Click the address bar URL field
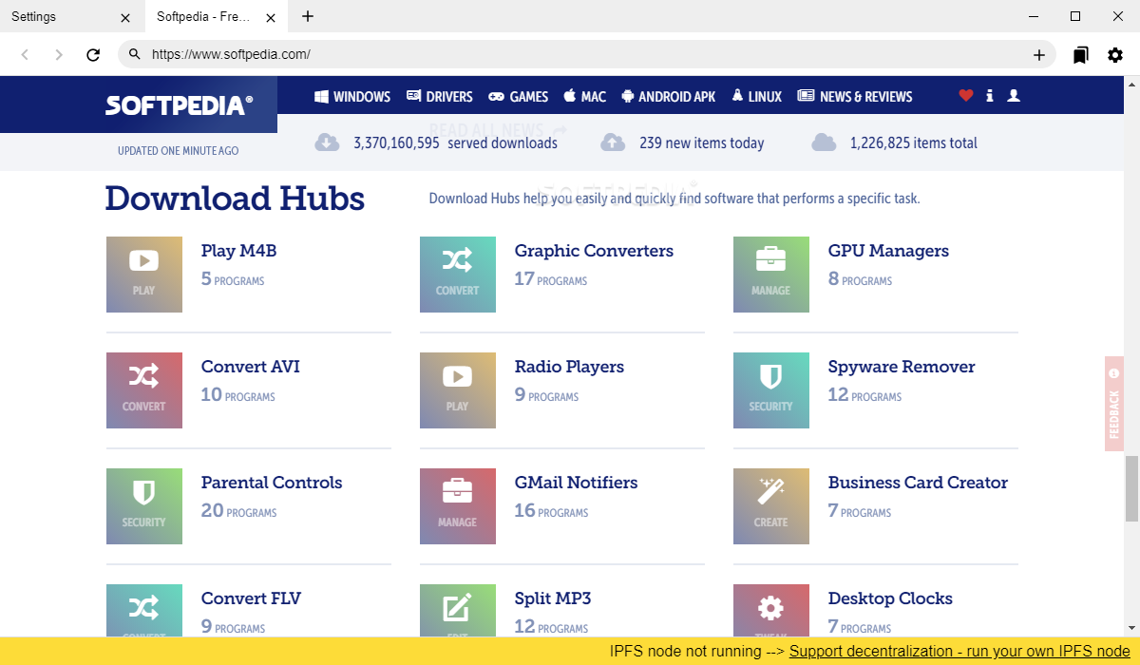 click(589, 55)
